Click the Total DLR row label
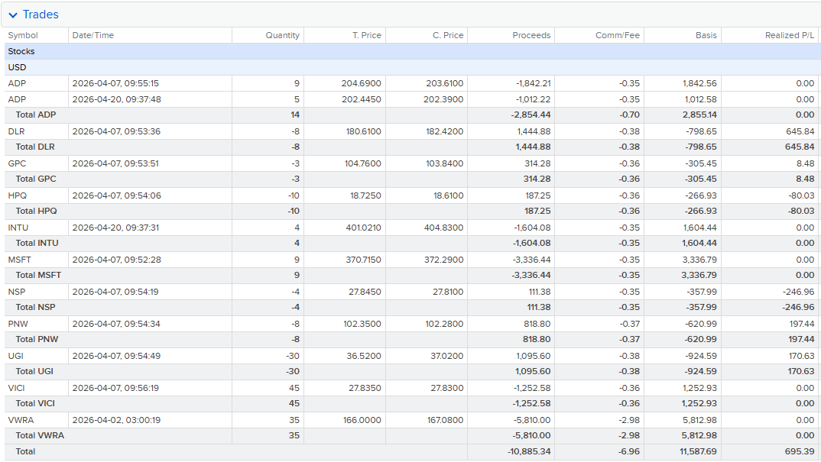 pos(35,147)
